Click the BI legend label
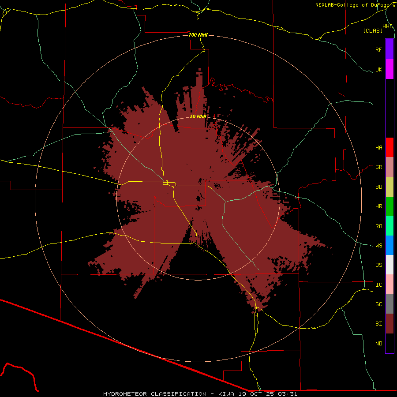This screenshot has width=397, height=397. [x=378, y=324]
